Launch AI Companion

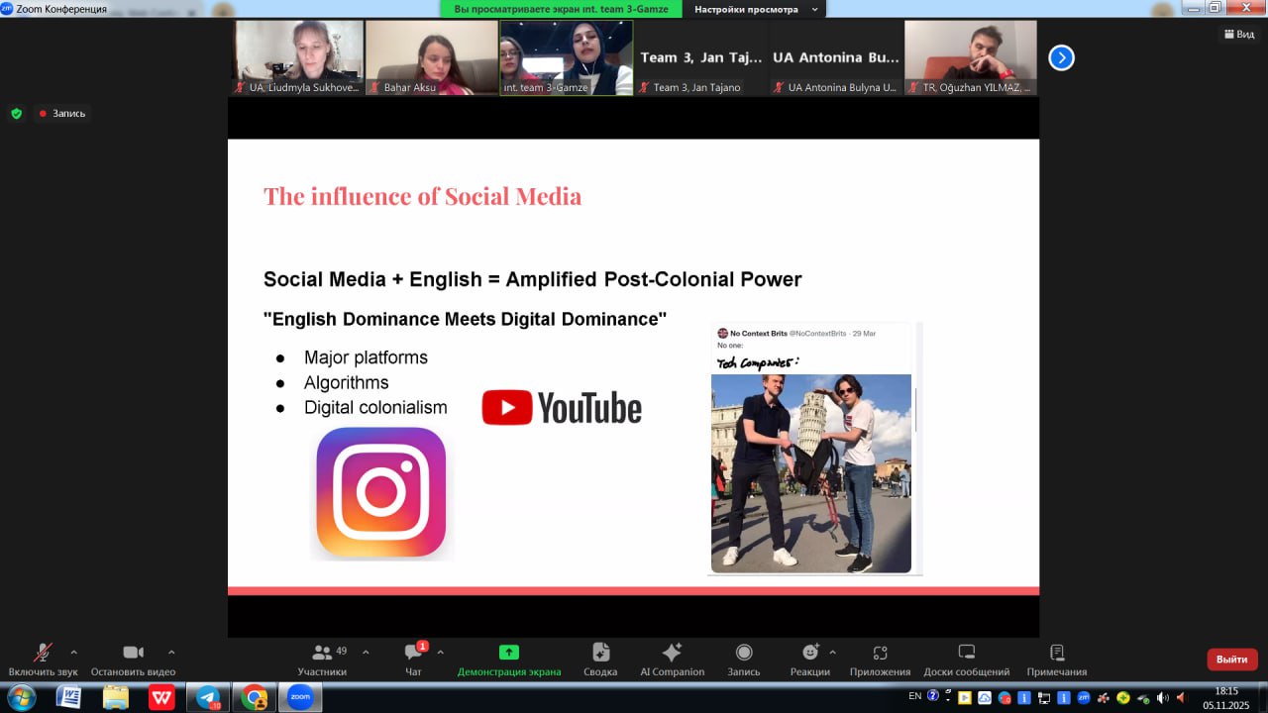(x=672, y=653)
